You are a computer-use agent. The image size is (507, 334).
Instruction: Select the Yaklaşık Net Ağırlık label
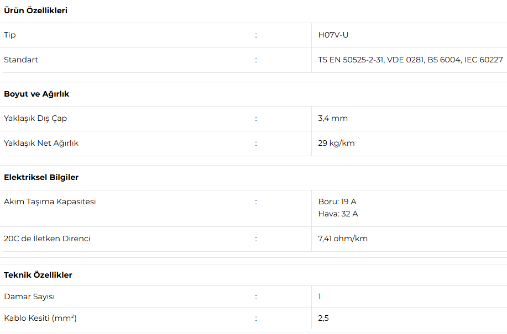coord(41,143)
